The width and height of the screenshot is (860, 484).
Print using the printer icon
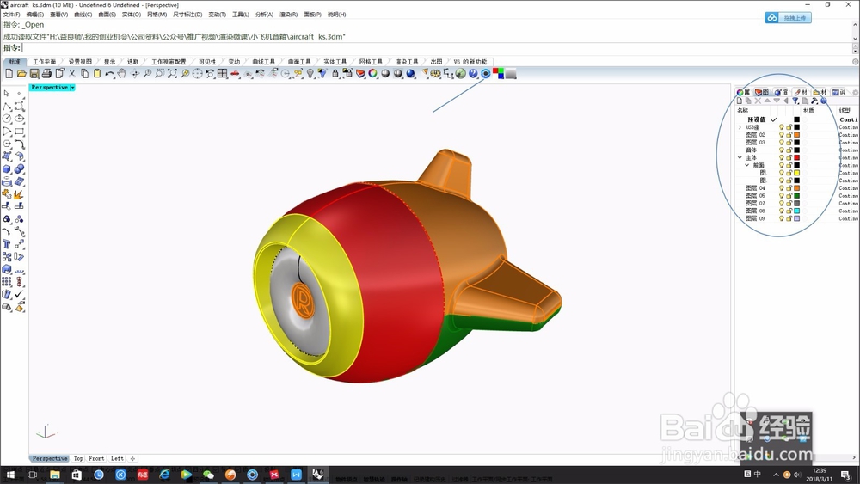tap(46, 73)
